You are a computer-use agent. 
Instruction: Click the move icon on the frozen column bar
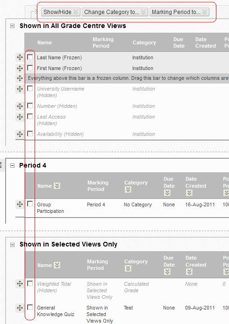(x=20, y=78)
